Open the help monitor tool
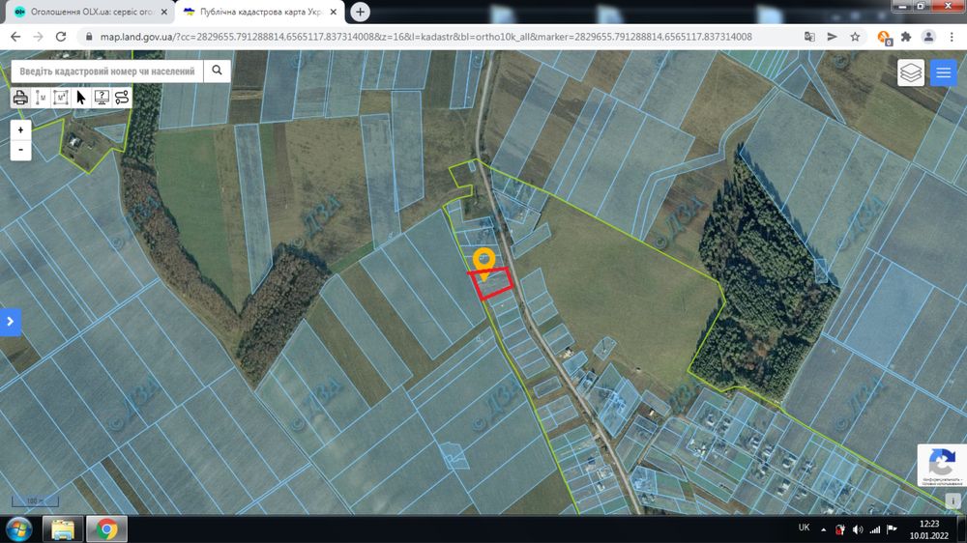Viewport: 967px width, 543px height. click(102, 98)
